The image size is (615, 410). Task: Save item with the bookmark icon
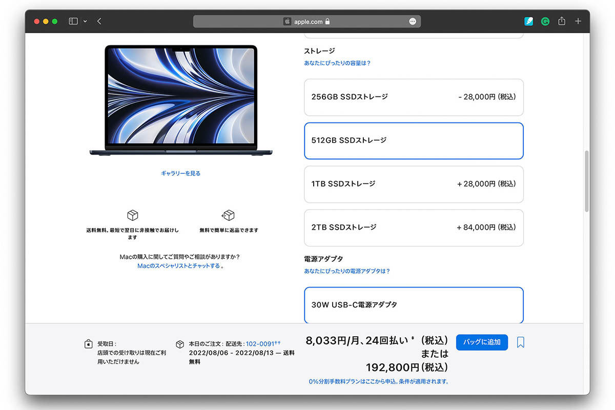tap(521, 342)
